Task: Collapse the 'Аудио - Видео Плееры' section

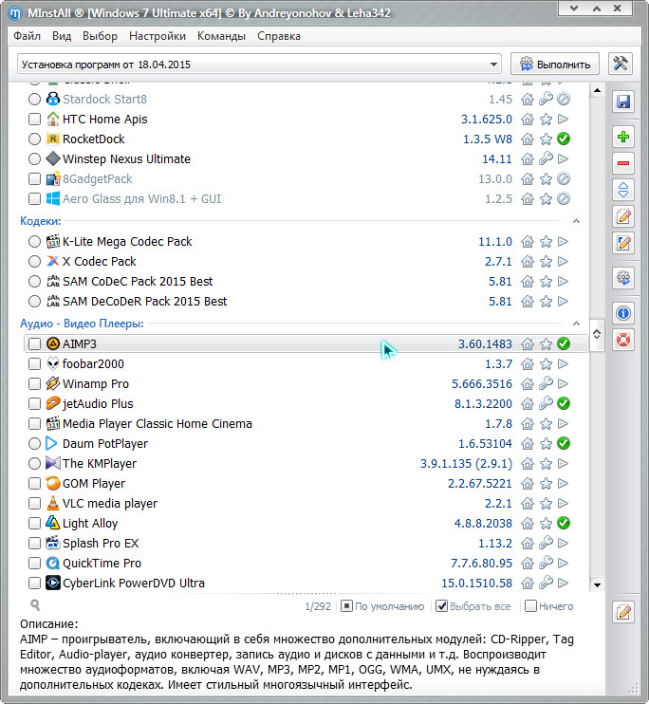Action: [576, 324]
